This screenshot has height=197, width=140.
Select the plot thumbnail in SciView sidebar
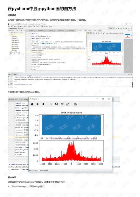(128, 36)
